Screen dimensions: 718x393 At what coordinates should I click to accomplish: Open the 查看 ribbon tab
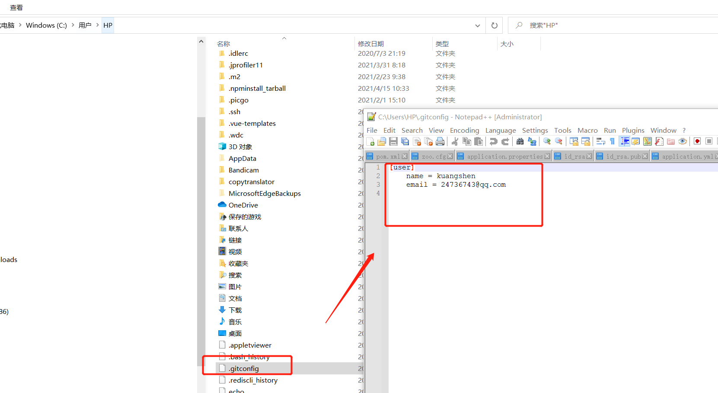tap(16, 8)
